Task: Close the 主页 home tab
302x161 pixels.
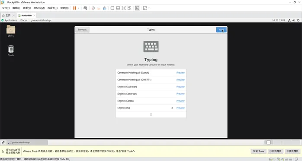Action: click(x=13, y=15)
